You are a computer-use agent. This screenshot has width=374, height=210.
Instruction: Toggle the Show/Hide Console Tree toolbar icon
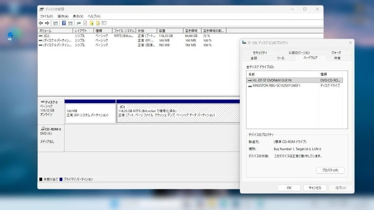coord(55,23)
